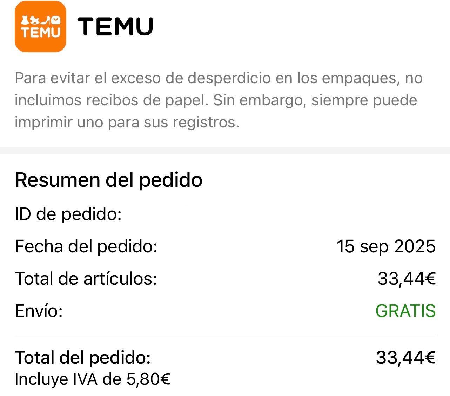Select the bold 33,44€ order total
Viewport: 450px width, 396px height.
[x=406, y=358]
